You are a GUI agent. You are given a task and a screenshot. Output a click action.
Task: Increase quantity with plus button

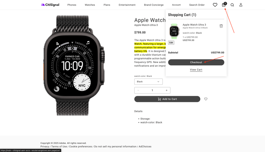[166, 90]
